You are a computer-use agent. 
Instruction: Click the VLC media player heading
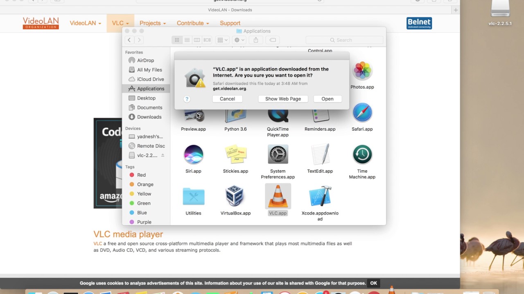[128, 234]
